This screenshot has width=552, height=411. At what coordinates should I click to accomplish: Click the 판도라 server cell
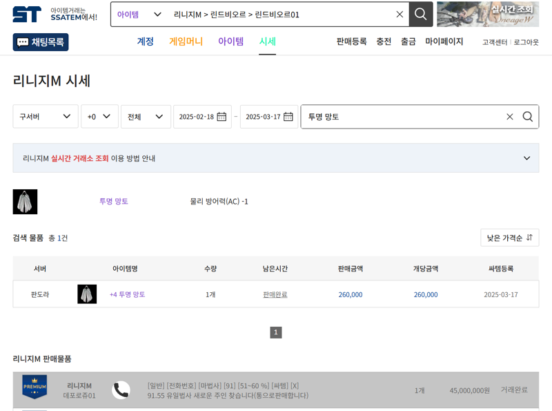(x=40, y=294)
